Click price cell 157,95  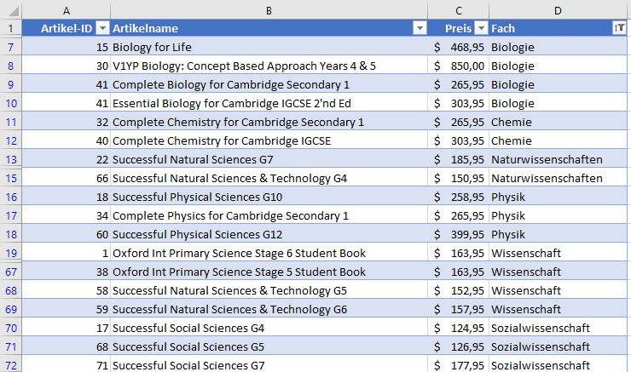(459, 309)
